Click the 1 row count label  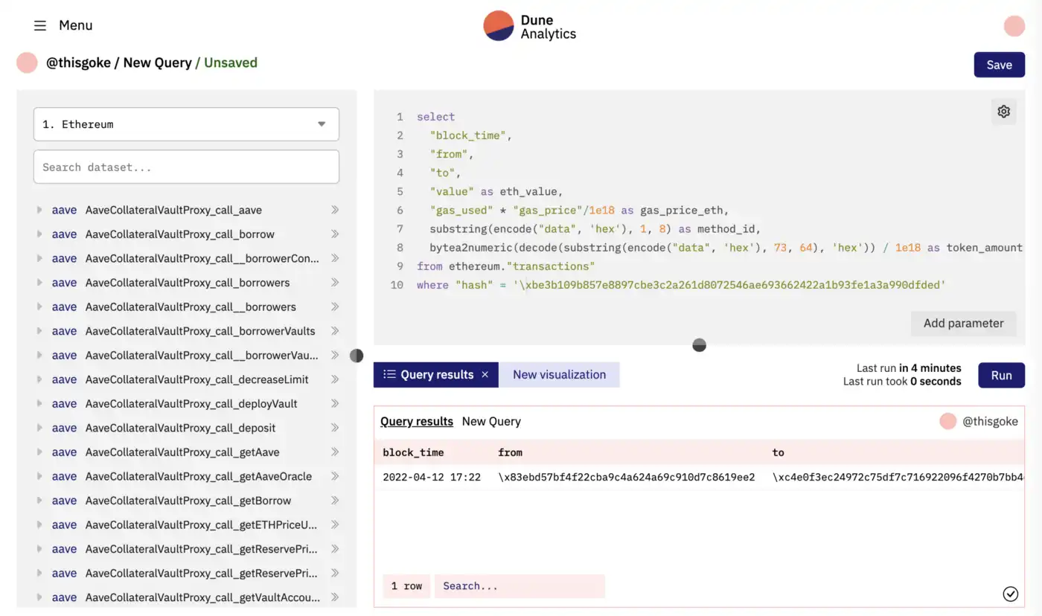click(x=406, y=586)
